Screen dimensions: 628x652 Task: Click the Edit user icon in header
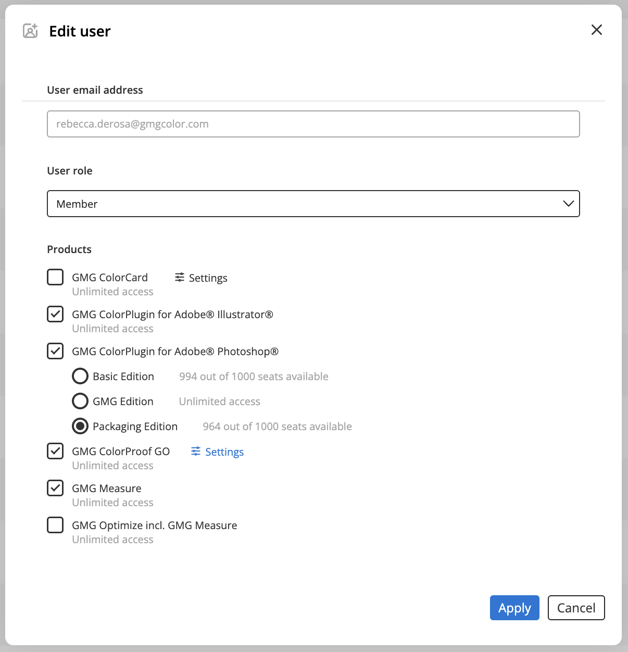[x=31, y=31]
